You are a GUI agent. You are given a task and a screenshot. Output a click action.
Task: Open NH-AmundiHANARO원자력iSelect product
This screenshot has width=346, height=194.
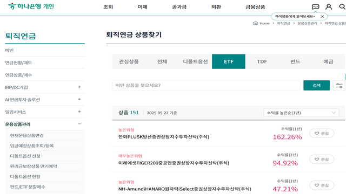click(185, 189)
